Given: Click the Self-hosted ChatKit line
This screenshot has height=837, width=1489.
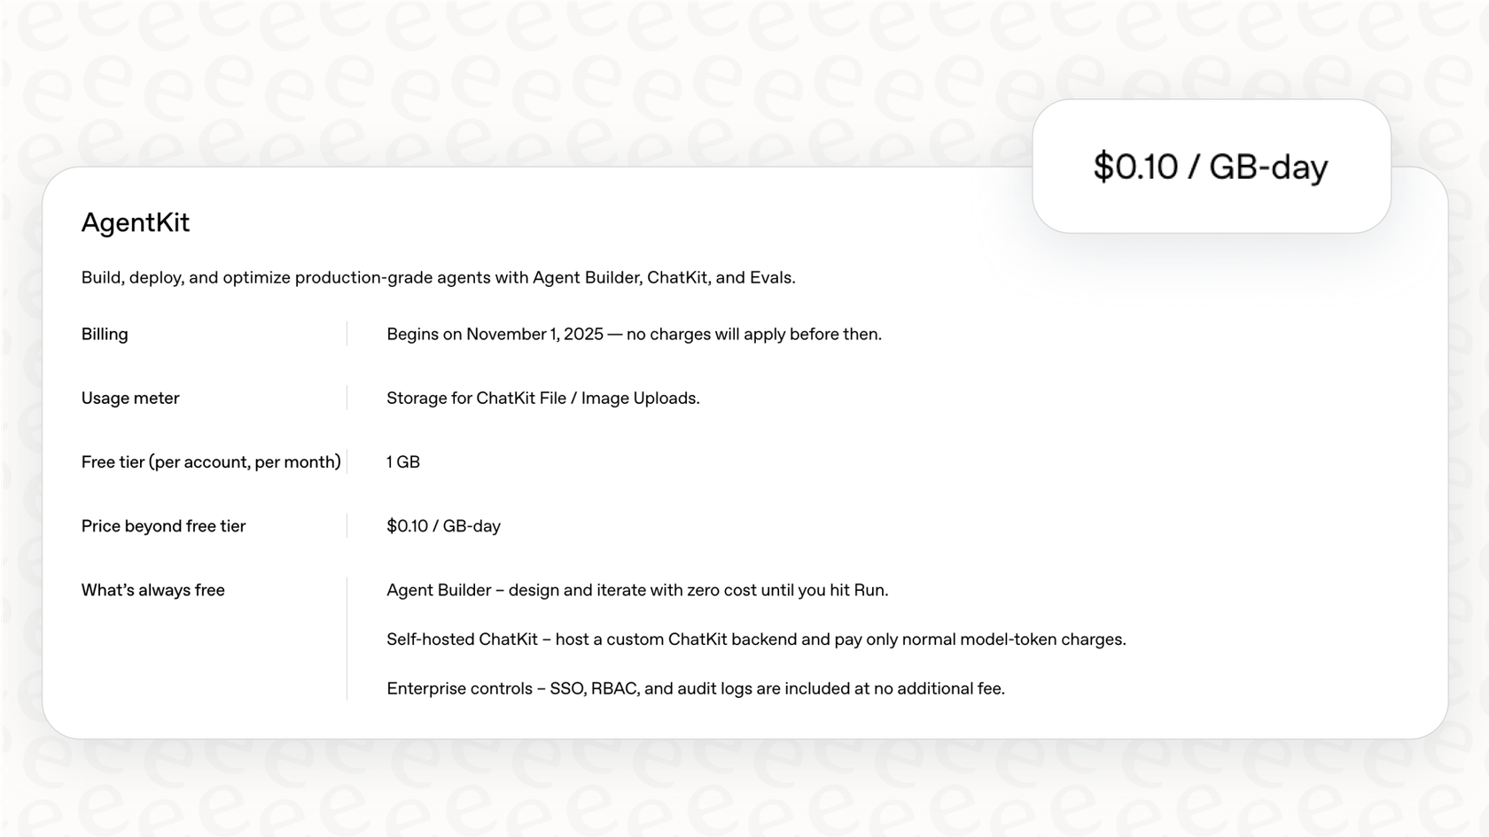Looking at the screenshot, I should tap(755, 639).
